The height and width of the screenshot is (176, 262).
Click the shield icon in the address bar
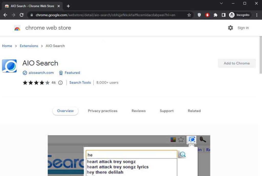pos(199,15)
